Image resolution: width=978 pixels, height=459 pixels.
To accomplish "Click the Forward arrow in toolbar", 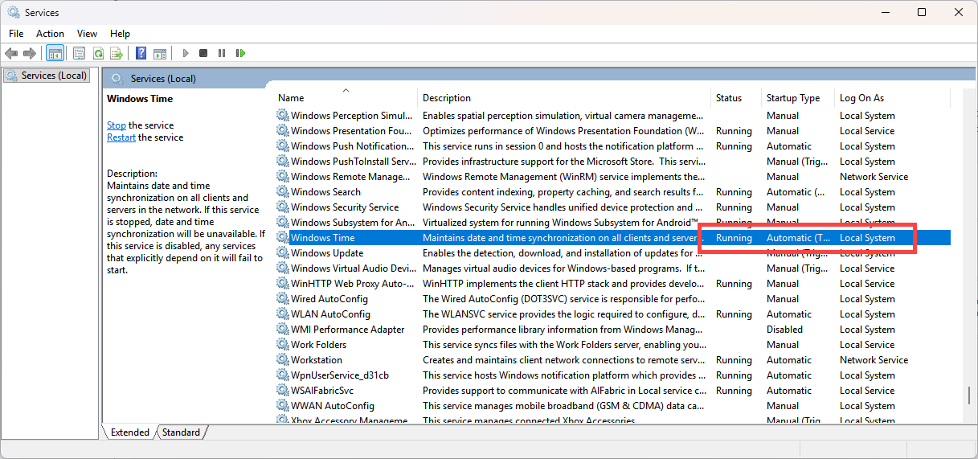I will (30, 53).
